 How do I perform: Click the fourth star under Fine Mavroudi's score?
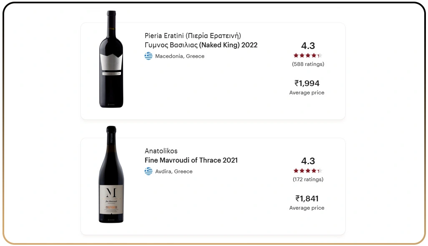pyautogui.click(x=314, y=170)
